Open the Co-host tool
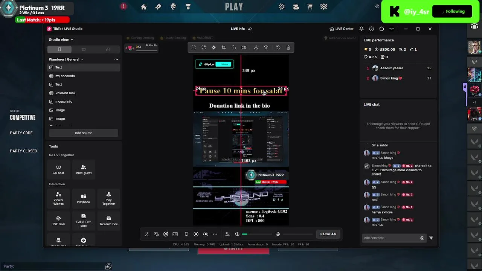The image size is (482, 271). (58, 169)
